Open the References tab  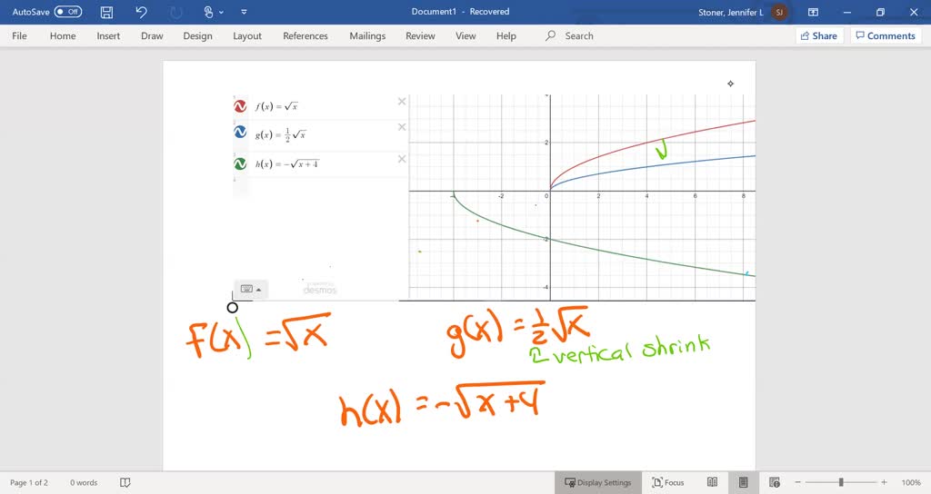[305, 35]
